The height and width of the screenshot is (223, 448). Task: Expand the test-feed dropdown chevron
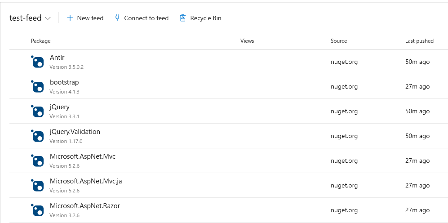coord(48,18)
